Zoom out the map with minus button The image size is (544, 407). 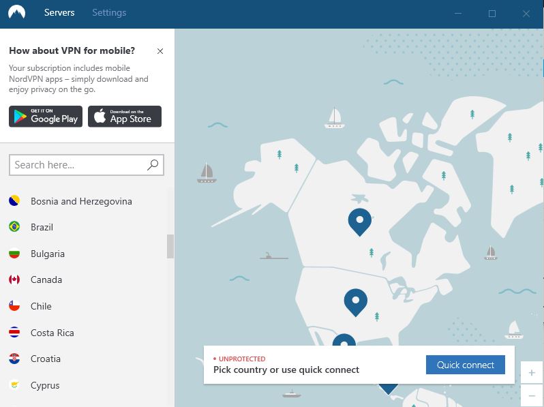tap(532, 395)
